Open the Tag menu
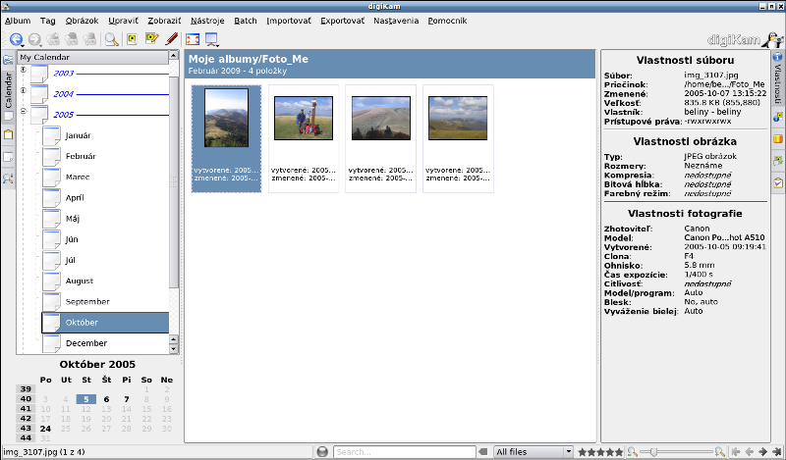The width and height of the screenshot is (786, 460). pyautogui.click(x=47, y=21)
